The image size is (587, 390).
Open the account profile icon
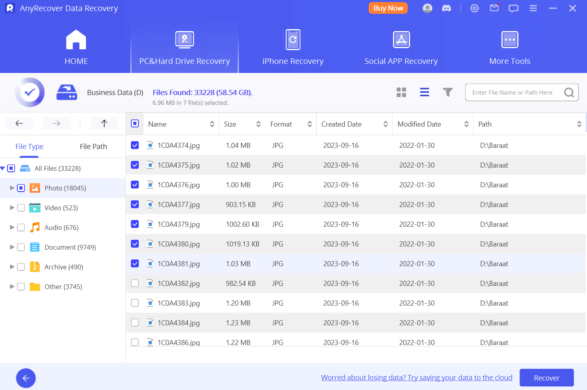(x=427, y=8)
